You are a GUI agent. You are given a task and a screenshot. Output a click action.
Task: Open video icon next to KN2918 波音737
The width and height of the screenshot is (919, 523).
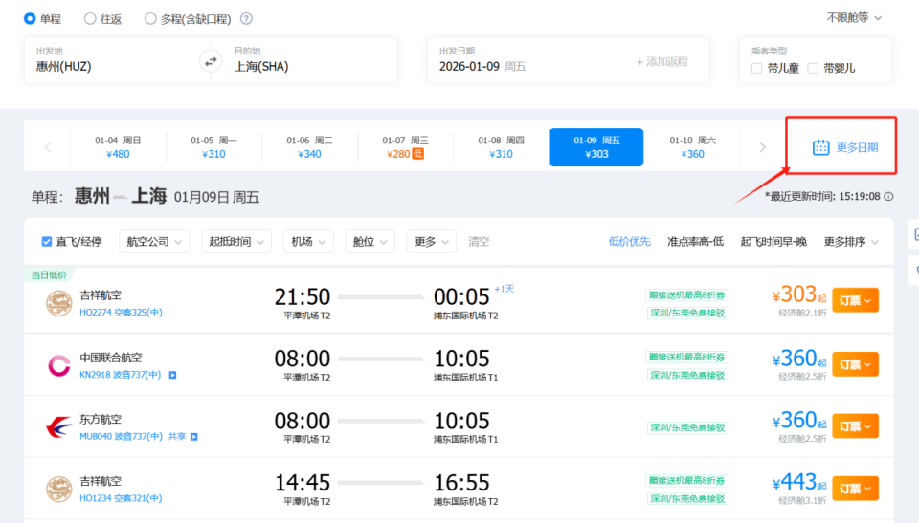pyautogui.click(x=173, y=375)
